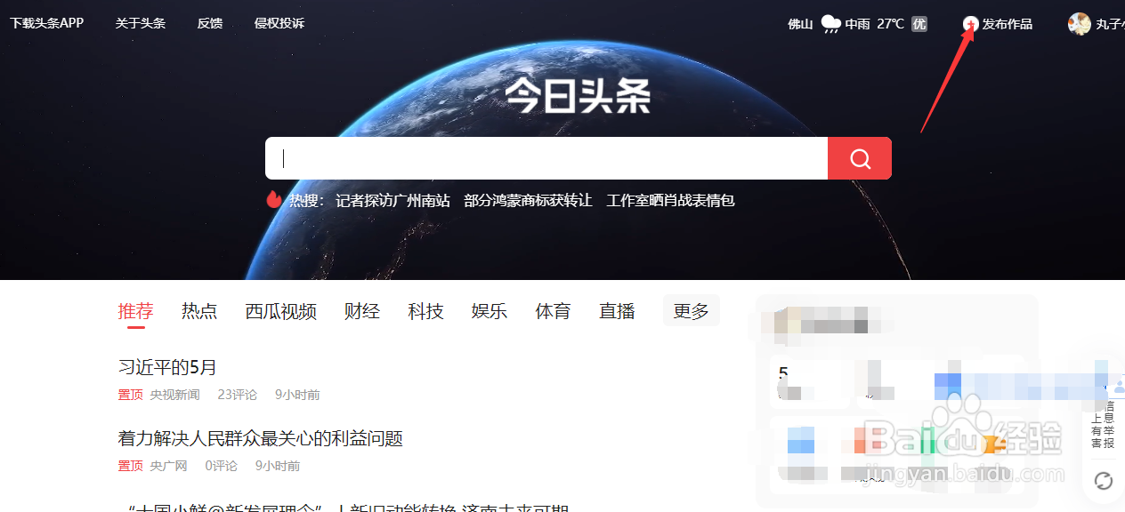Image resolution: width=1125 pixels, height=512 pixels.
Task: Click 中雨 27℃ weather text
Action: pyautogui.click(x=875, y=24)
